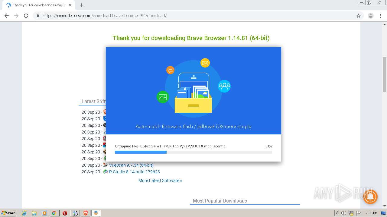Click the show desktop button
Viewport: 387px width, 217px height.
pyautogui.click(x=384, y=213)
